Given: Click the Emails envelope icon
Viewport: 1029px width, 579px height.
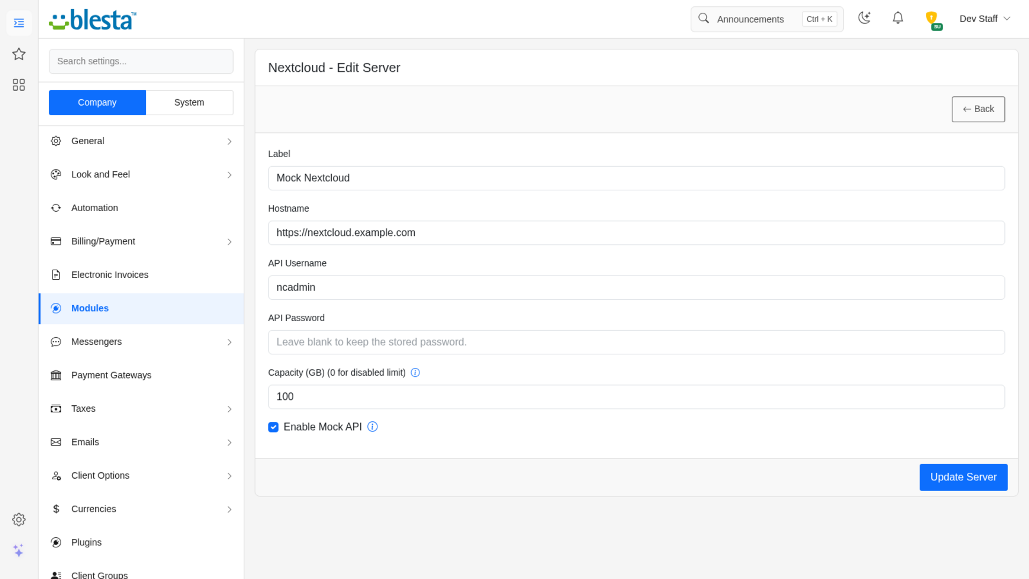Looking at the screenshot, I should pyautogui.click(x=56, y=442).
